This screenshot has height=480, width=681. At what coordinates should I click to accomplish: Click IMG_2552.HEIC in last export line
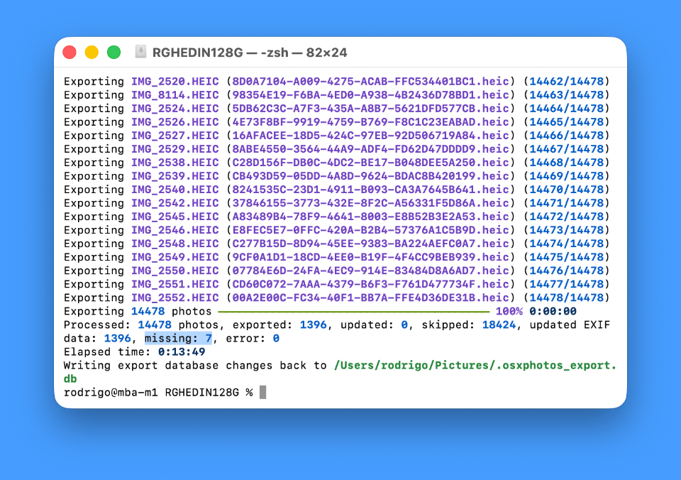tap(175, 298)
